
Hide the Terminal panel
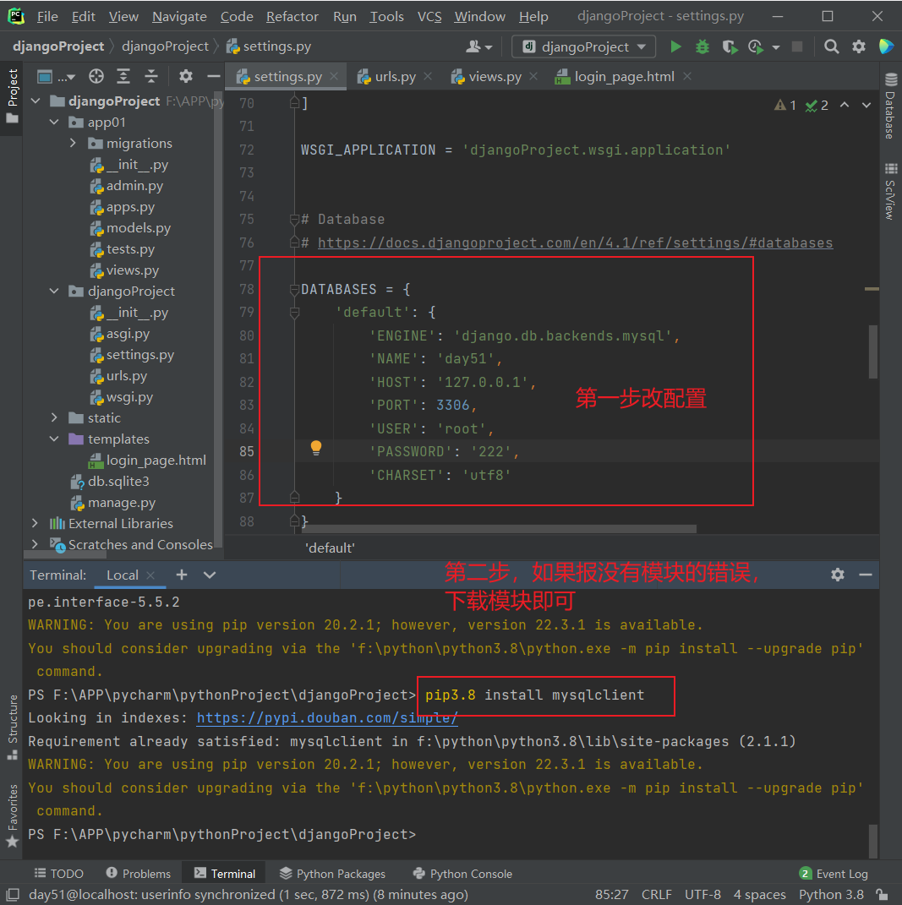[x=866, y=575]
